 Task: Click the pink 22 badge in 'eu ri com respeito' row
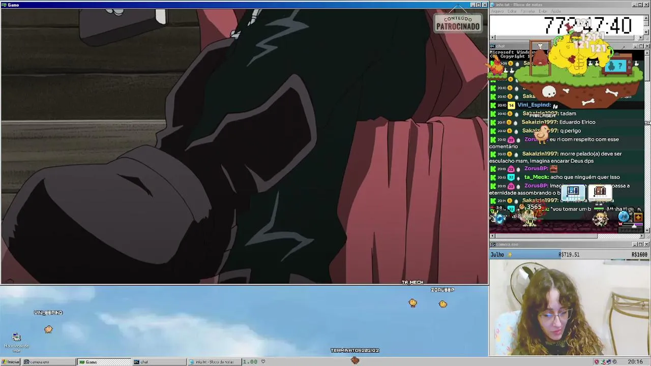click(x=511, y=139)
